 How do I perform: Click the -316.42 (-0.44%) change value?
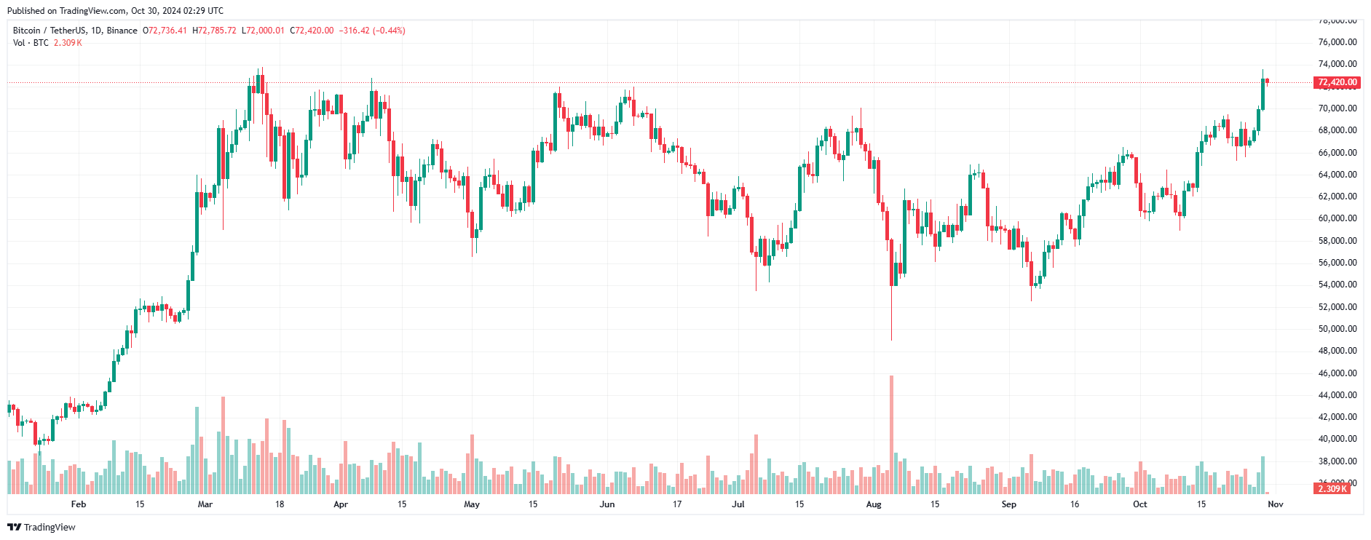pyautogui.click(x=372, y=31)
